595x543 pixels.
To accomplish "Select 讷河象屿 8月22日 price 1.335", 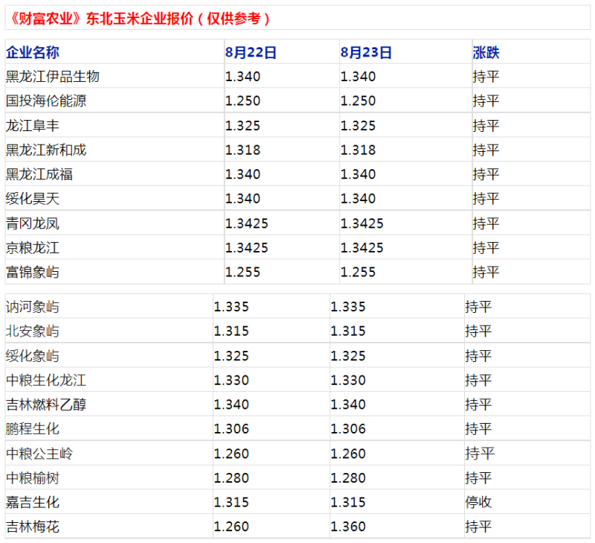I will click(231, 307).
